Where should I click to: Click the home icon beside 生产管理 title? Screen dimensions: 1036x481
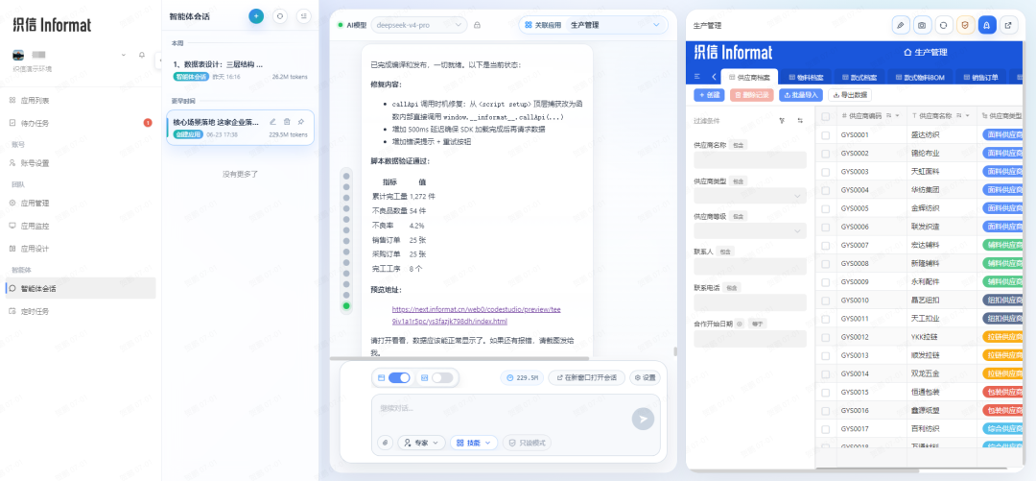pos(907,52)
